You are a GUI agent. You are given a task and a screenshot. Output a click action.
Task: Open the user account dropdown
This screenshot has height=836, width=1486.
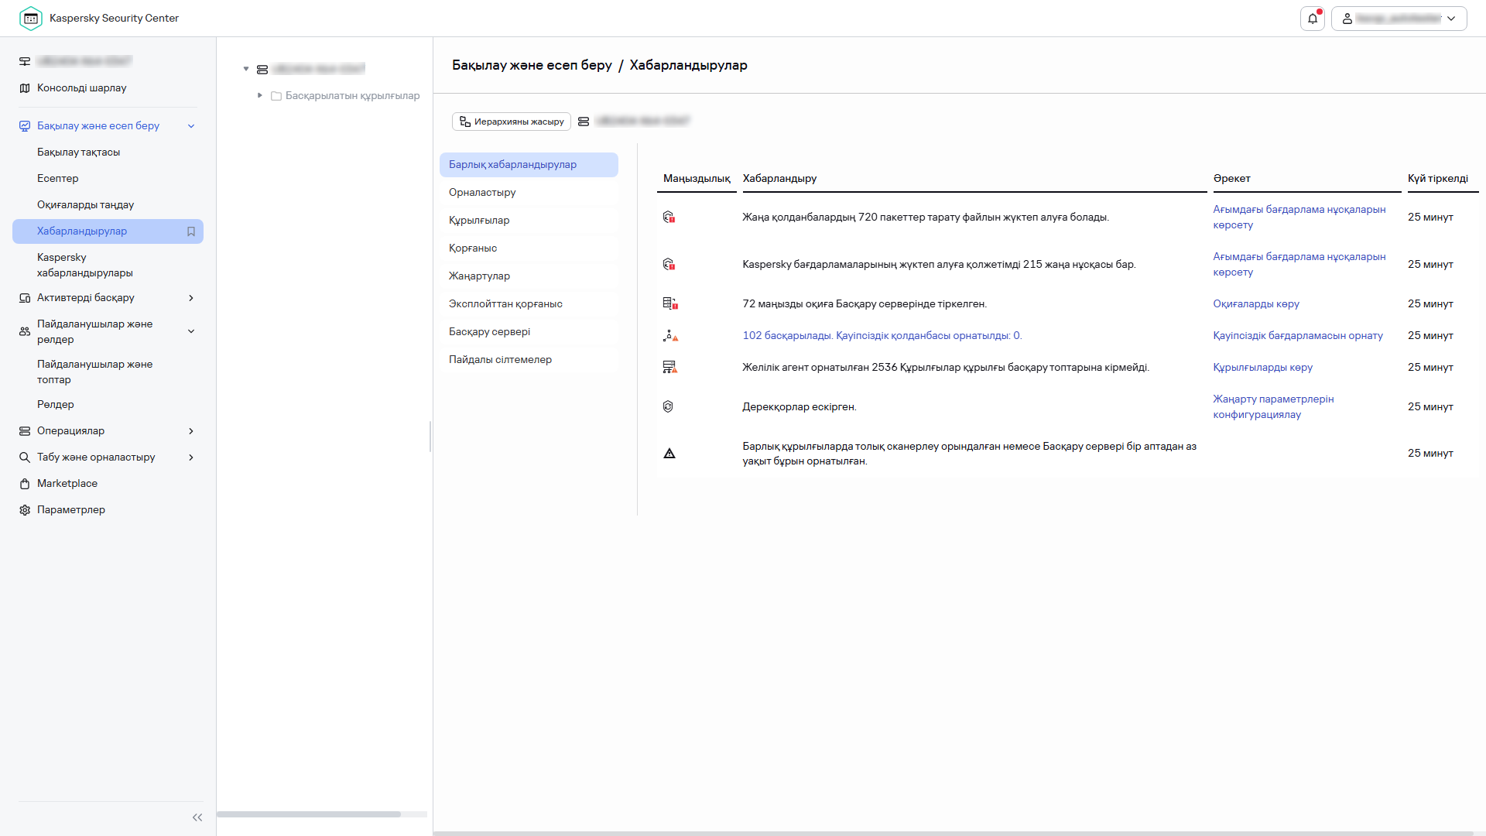point(1399,19)
